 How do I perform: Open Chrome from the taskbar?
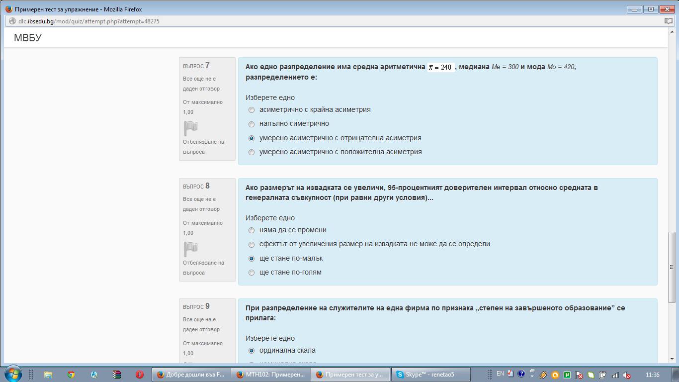tap(71, 375)
